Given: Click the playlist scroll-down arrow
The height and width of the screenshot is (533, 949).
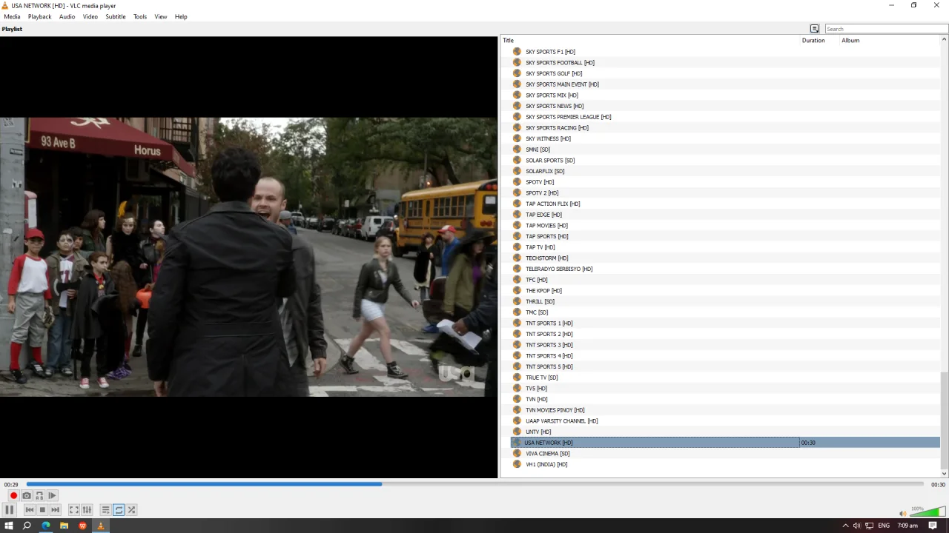Looking at the screenshot, I should [x=944, y=474].
